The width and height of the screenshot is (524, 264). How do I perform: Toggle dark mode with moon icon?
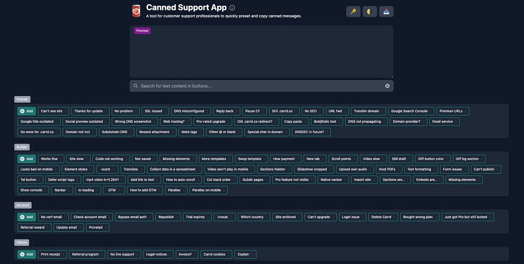coord(369,12)
